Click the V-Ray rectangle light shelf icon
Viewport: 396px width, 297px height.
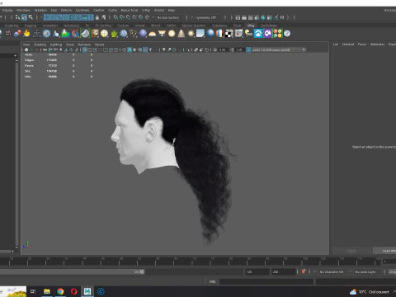tap(200, 34)
